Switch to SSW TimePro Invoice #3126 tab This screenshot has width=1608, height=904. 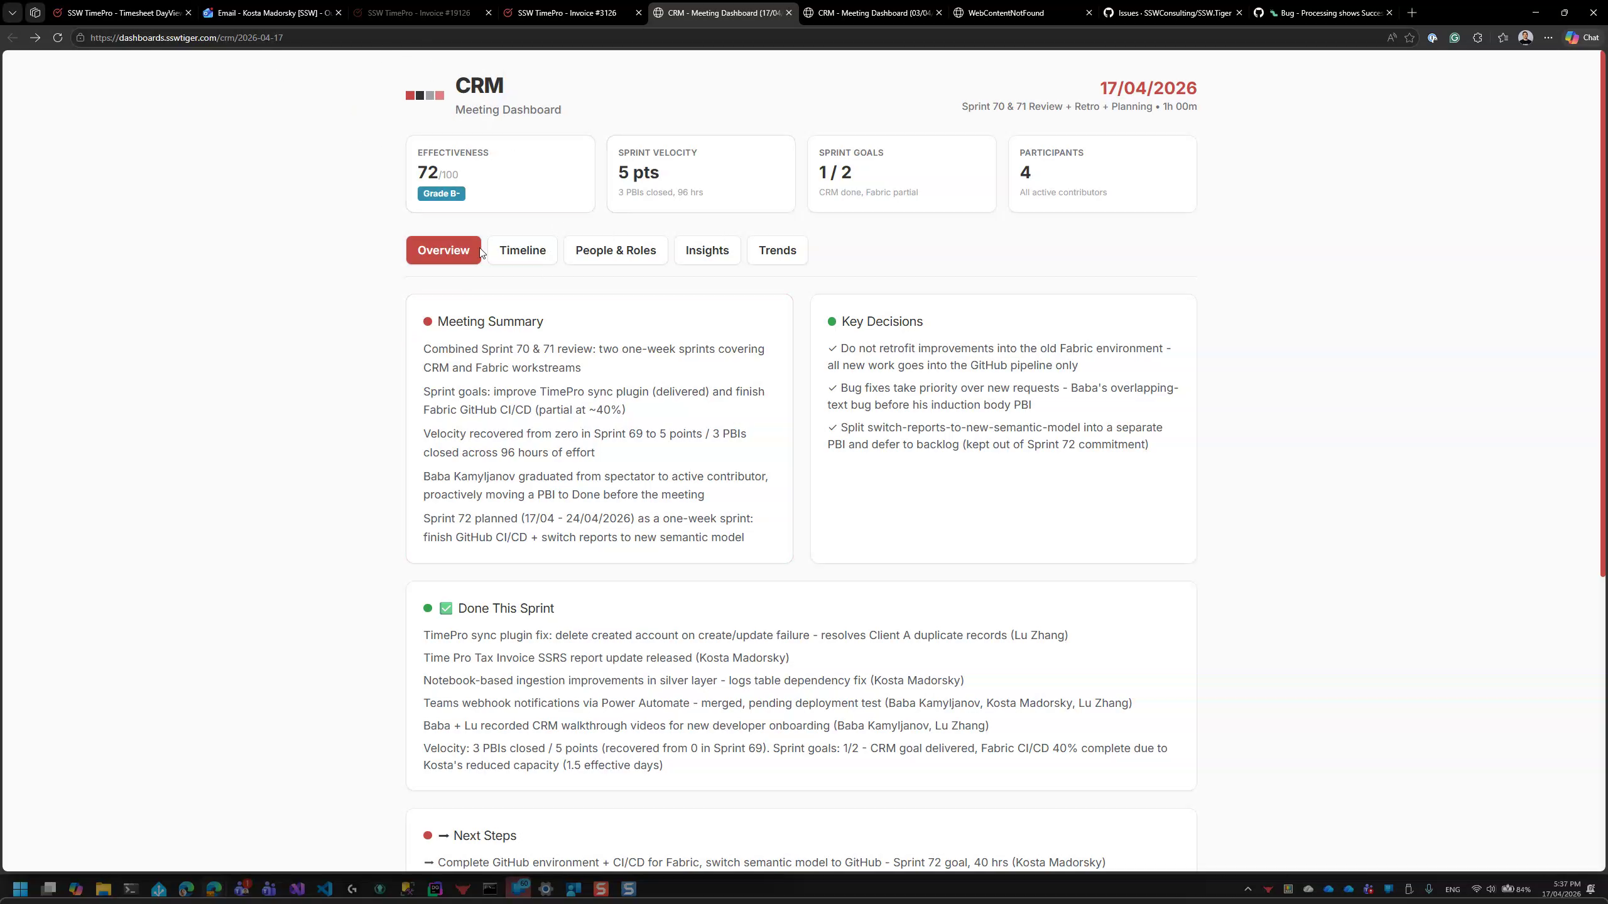click(x=573, y=13)
